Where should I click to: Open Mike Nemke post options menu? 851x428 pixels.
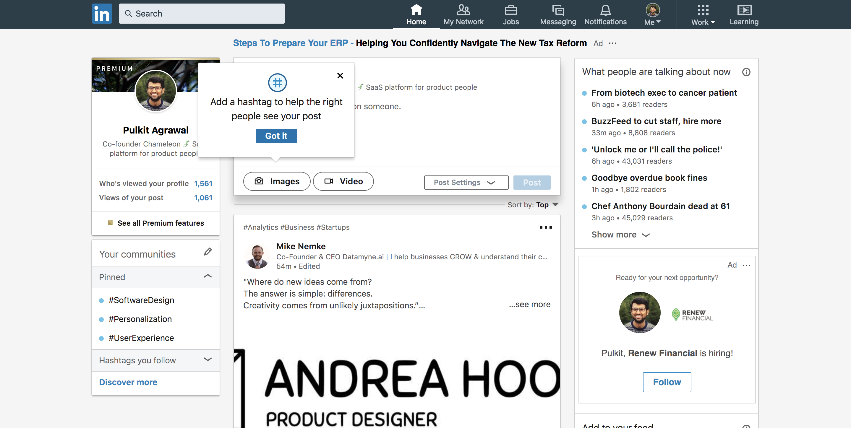[545, 227]
